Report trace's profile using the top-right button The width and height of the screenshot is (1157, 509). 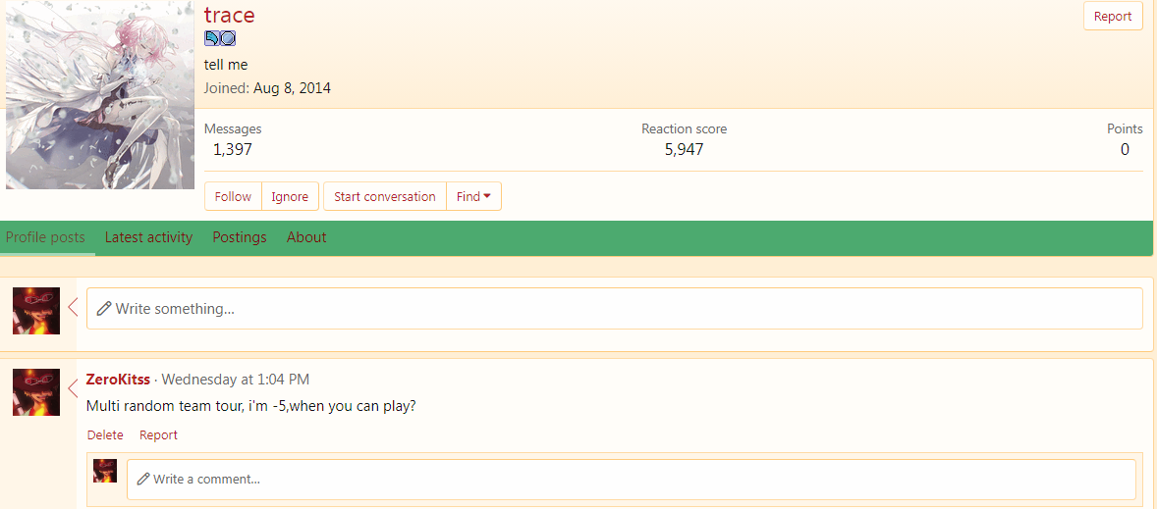pyautogui.click(x=1113, y=17)
